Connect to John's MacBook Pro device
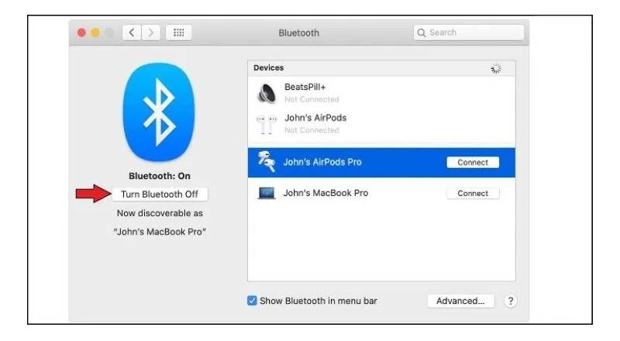This screenshot has width=620, height=341. 473,194
